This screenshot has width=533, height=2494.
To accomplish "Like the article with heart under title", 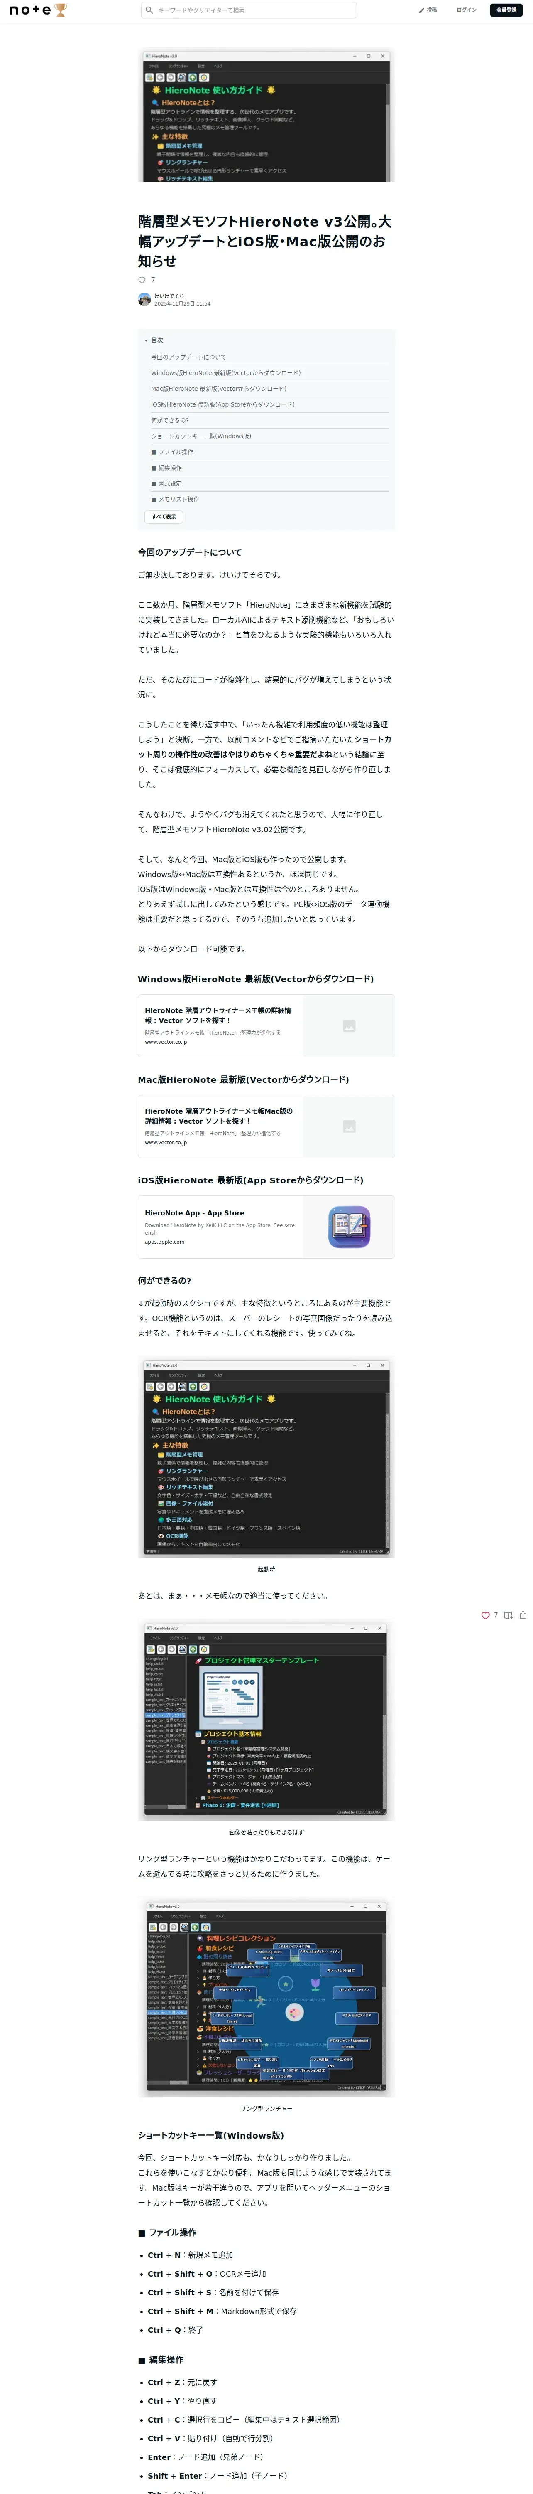I will [x=142, y=280].
